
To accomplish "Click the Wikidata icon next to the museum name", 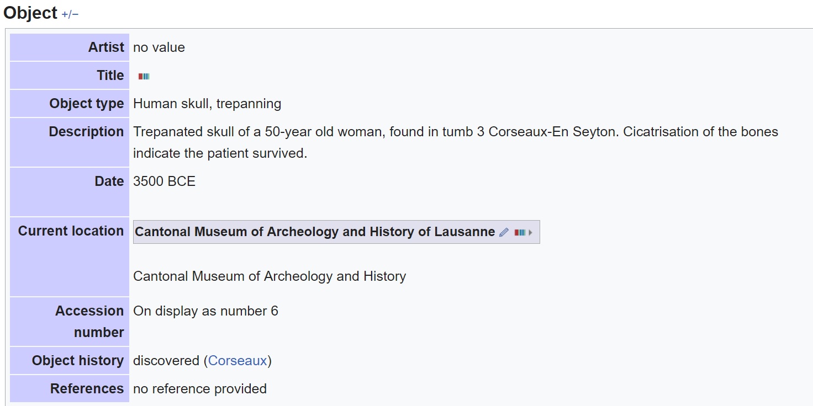I will tap(519, 232).
